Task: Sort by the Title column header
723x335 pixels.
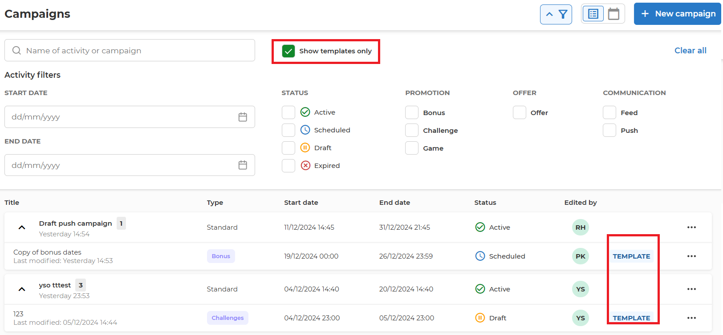Action: 12,203
